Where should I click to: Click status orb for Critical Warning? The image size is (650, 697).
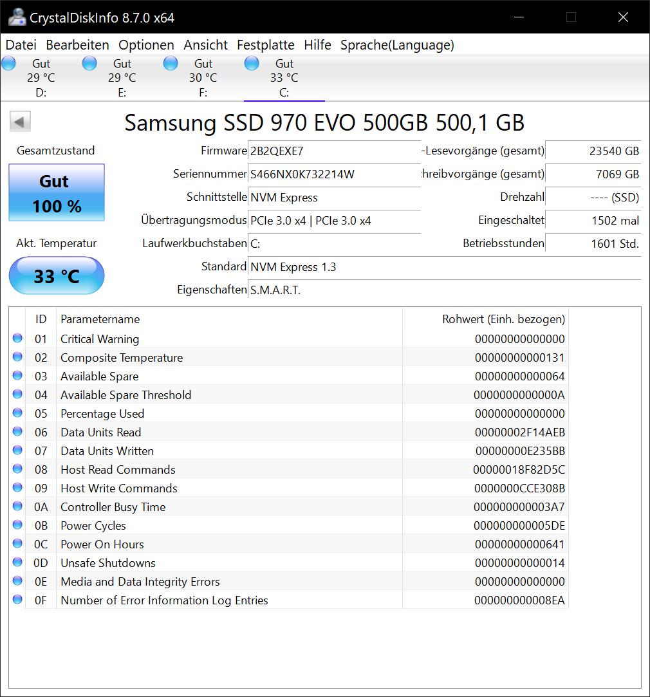pos(17,339)
